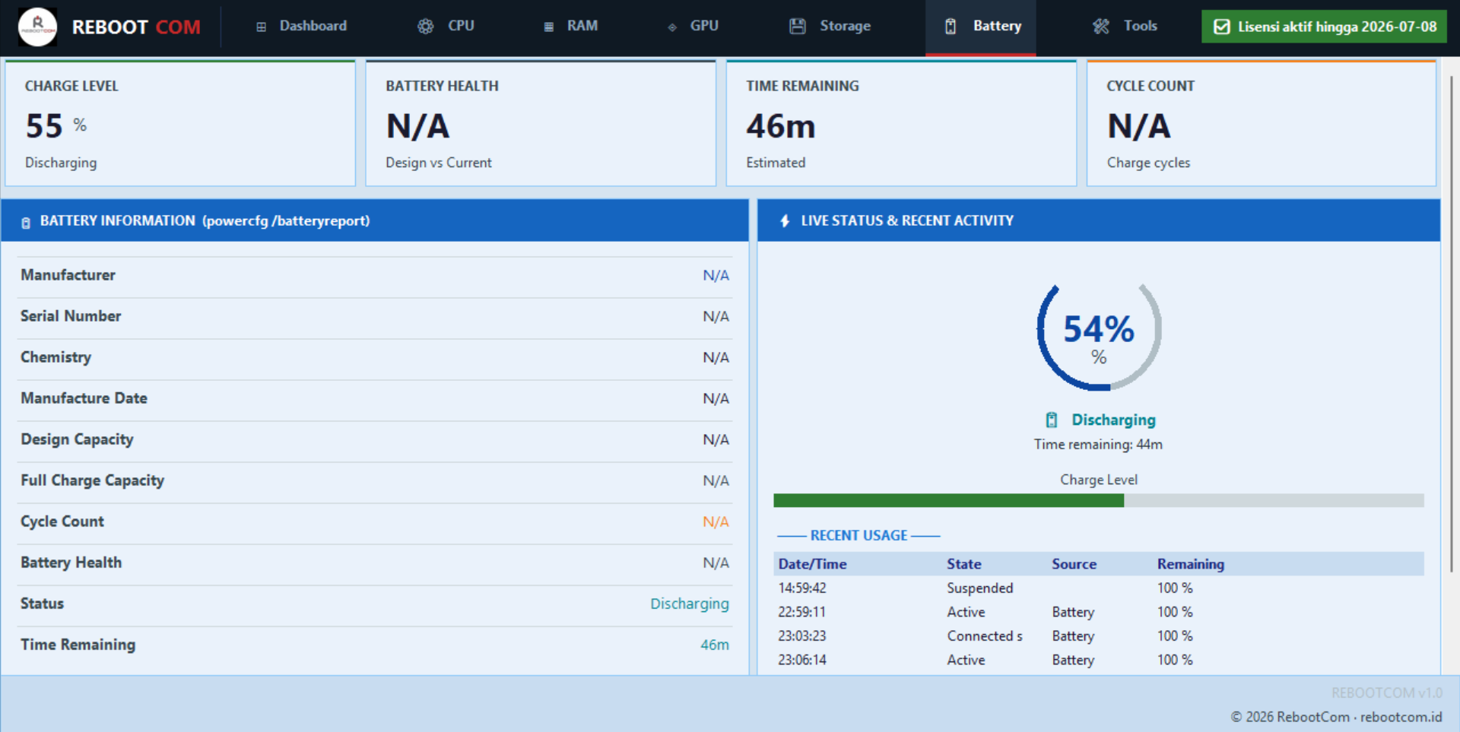
Task: Click the Battery source cell in 23:03:23 row
Action: (1073, 636)
